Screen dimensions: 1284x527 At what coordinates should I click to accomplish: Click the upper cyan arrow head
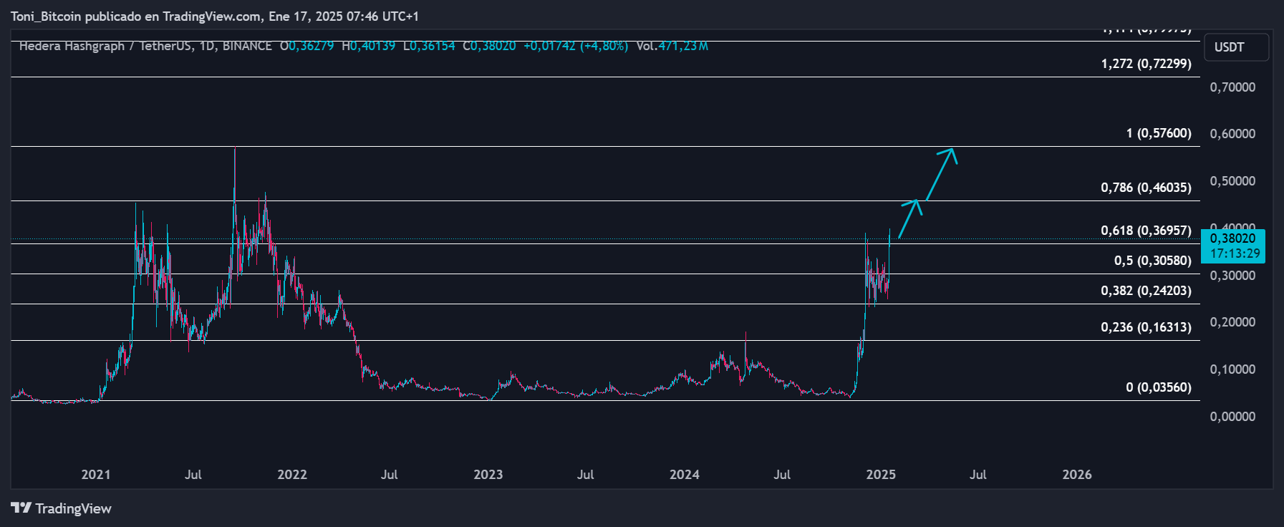point(950,153)
